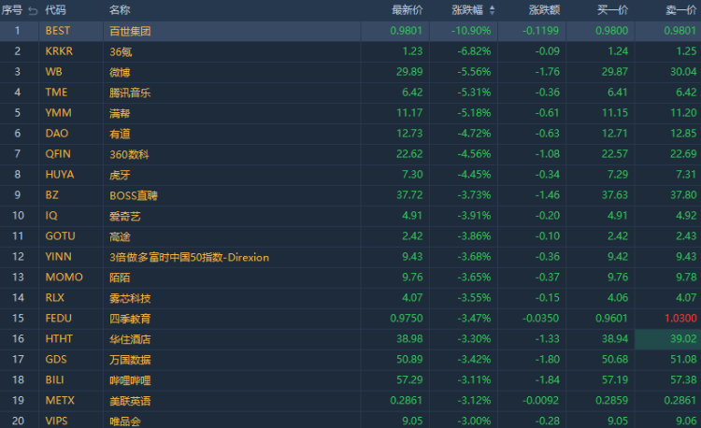701x428 pixels.
Task: Select the 微博 stock name
Action: [x=119, y=72]
